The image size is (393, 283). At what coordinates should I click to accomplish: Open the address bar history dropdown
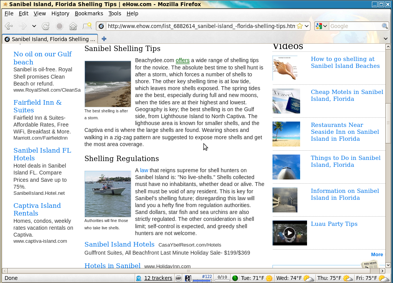point(307,26)
